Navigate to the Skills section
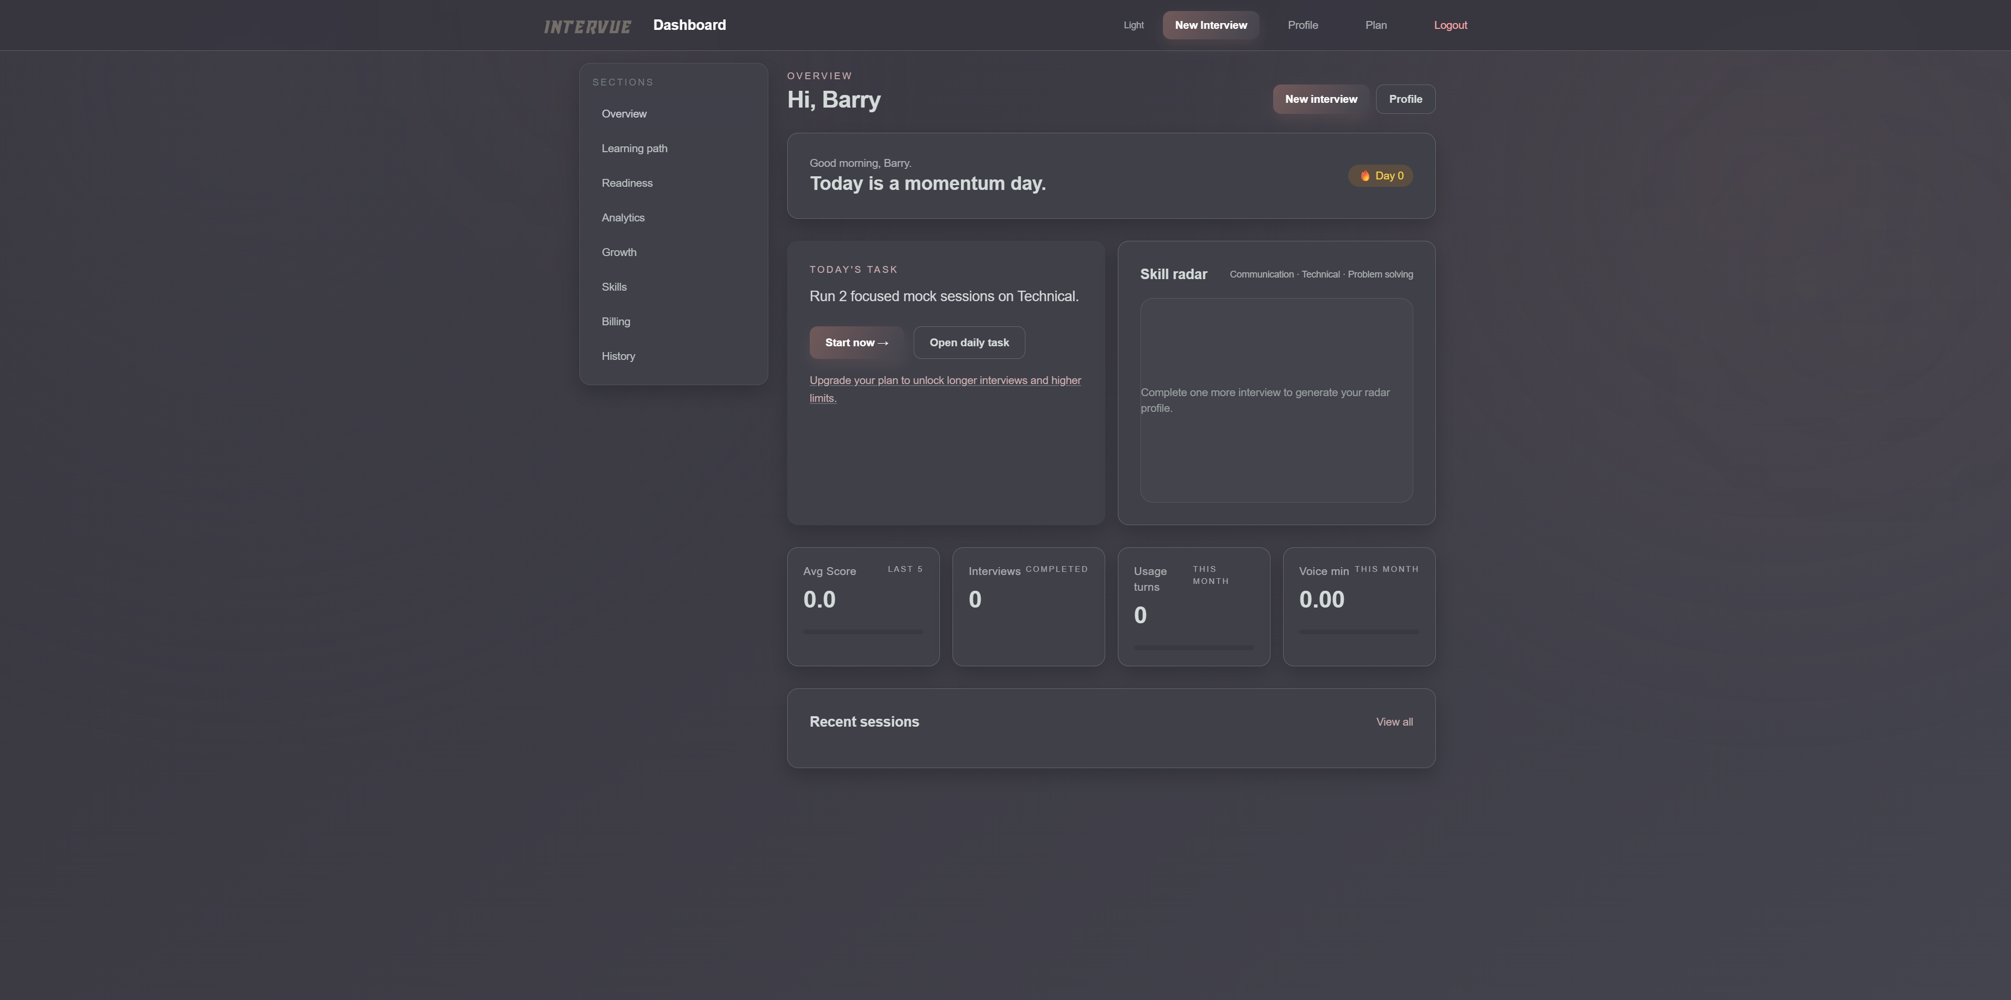2011x1000 pixels. 613,286
